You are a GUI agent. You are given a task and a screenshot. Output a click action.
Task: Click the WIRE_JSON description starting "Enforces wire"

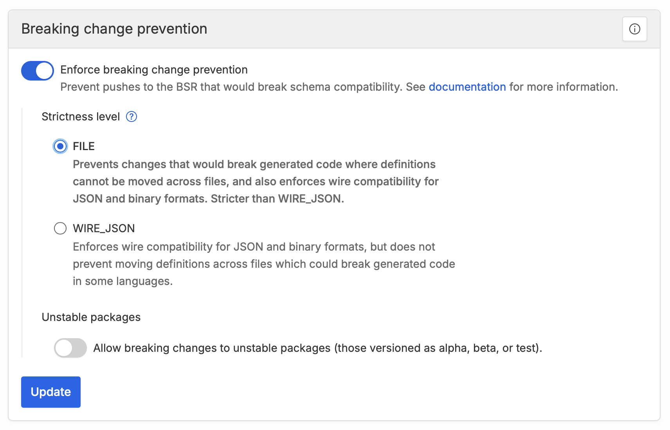coord(264,264)
